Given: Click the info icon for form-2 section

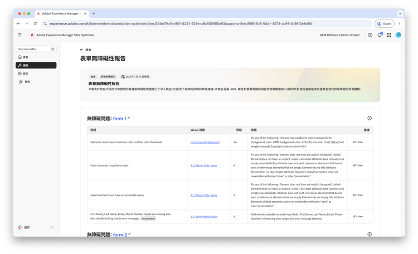Looking at the screenshot, I should pyautogui.click(x=370, y=235).
